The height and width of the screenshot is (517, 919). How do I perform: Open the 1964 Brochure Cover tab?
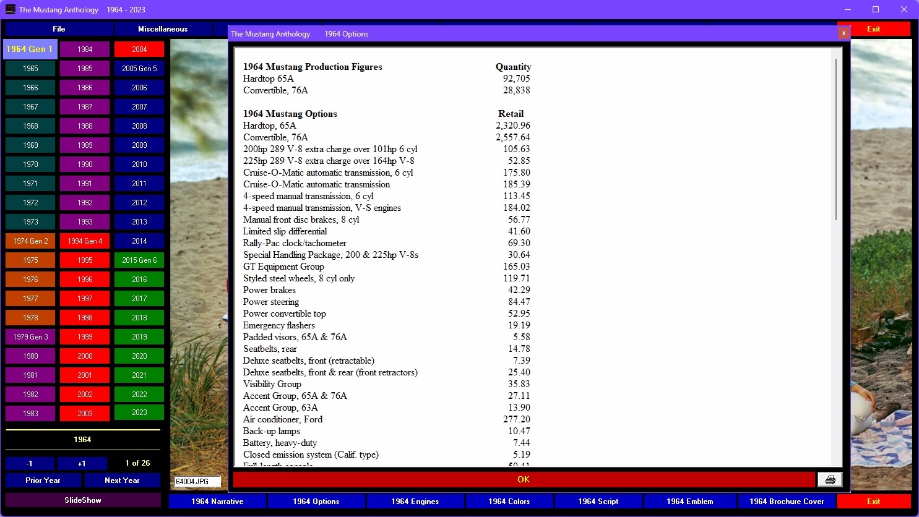tap(787, 502)
